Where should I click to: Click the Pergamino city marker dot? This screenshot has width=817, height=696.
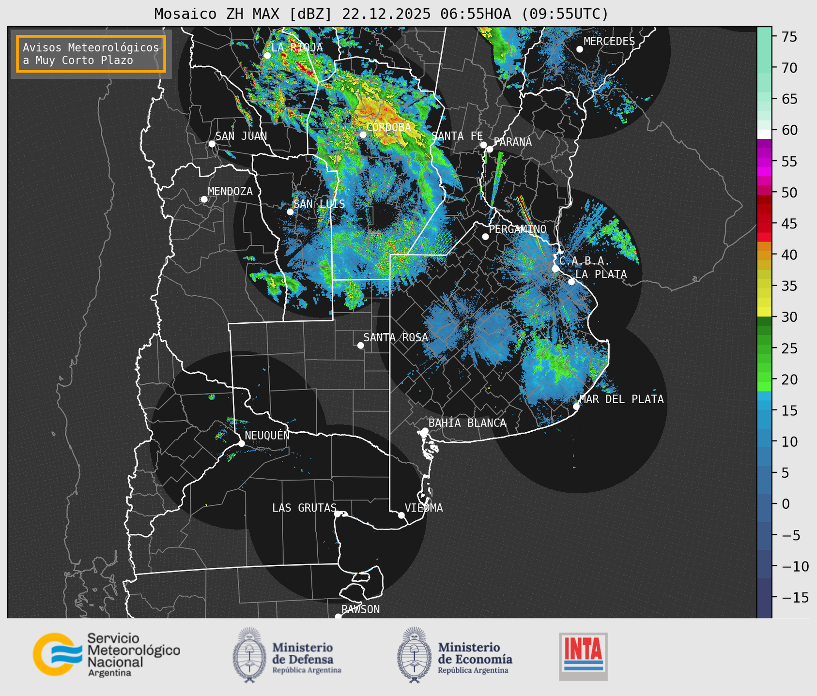485,237
